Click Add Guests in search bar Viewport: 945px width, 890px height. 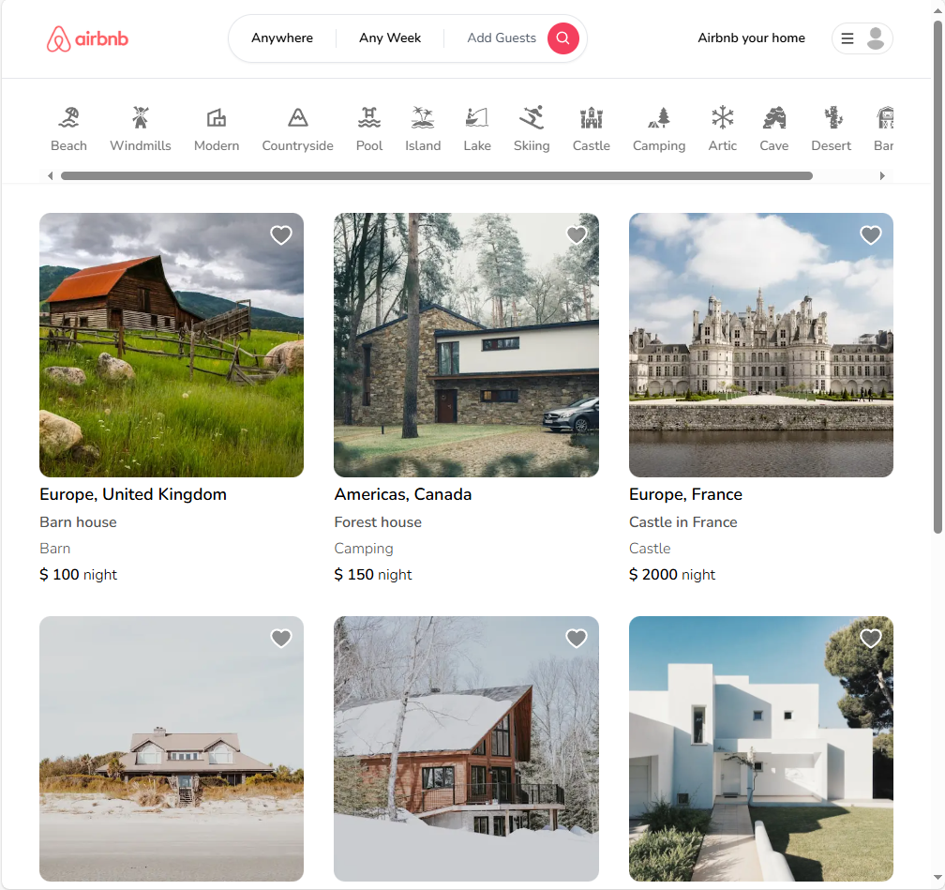[x=502, y=38]
